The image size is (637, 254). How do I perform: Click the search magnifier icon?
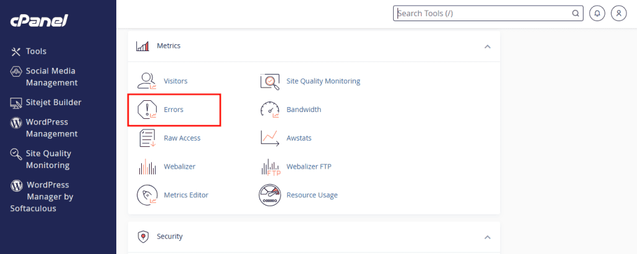[x=575, y=14]
